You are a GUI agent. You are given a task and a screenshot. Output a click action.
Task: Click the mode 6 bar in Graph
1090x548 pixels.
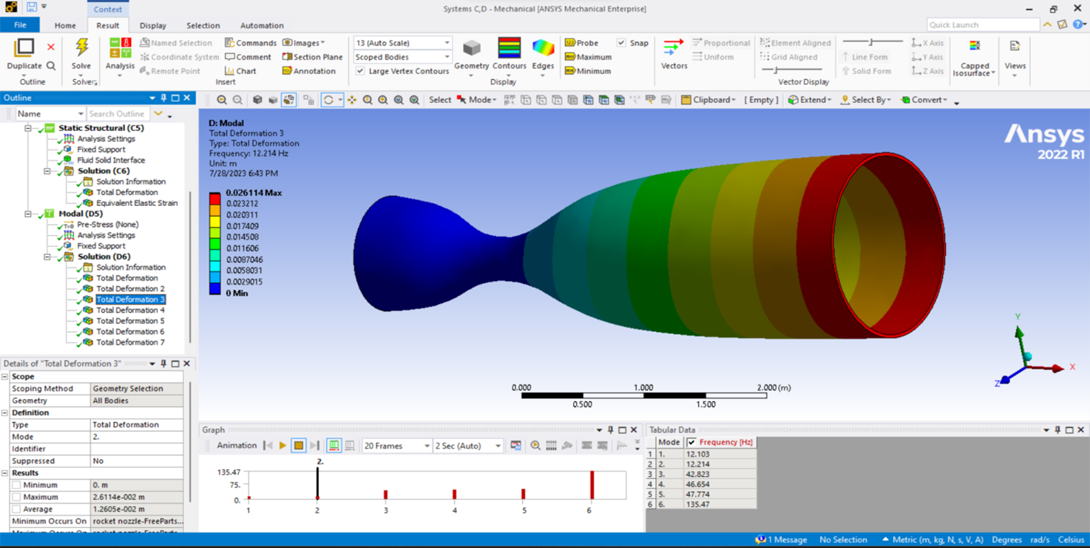[x=592, y=485]
